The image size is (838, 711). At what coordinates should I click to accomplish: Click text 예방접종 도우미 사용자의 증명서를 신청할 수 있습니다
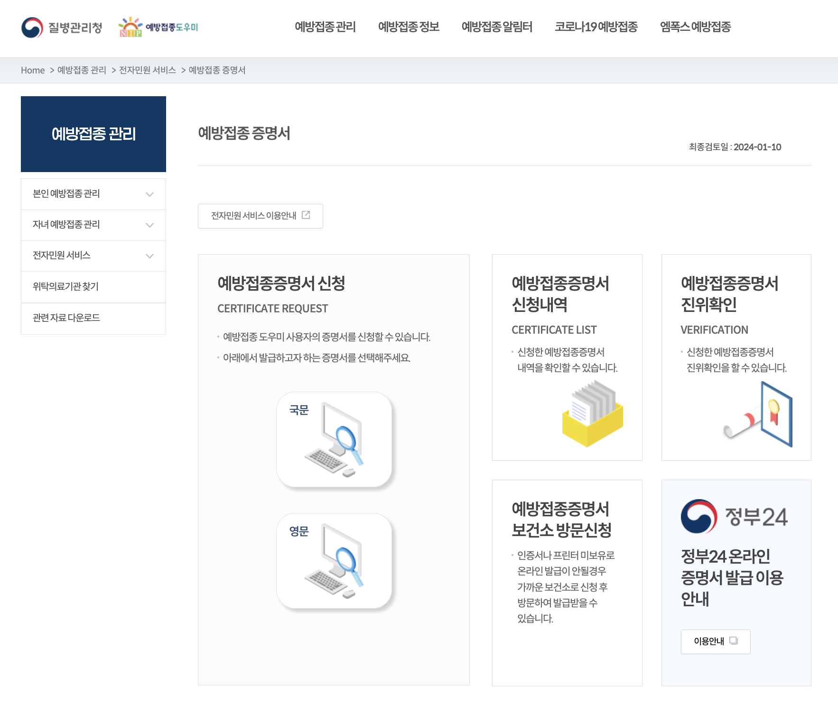click(x=326, y=337)
